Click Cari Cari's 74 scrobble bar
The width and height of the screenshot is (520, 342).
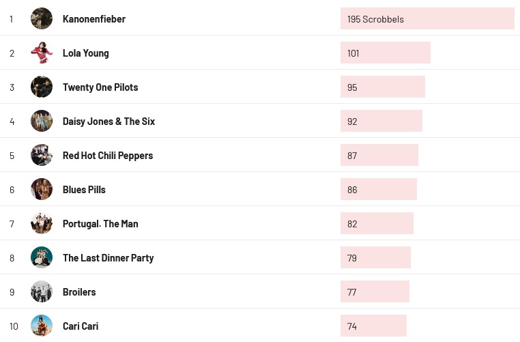(373, 326)
